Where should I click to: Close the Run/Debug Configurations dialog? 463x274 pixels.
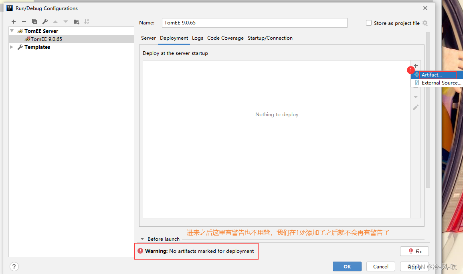(x=425, y=8)
